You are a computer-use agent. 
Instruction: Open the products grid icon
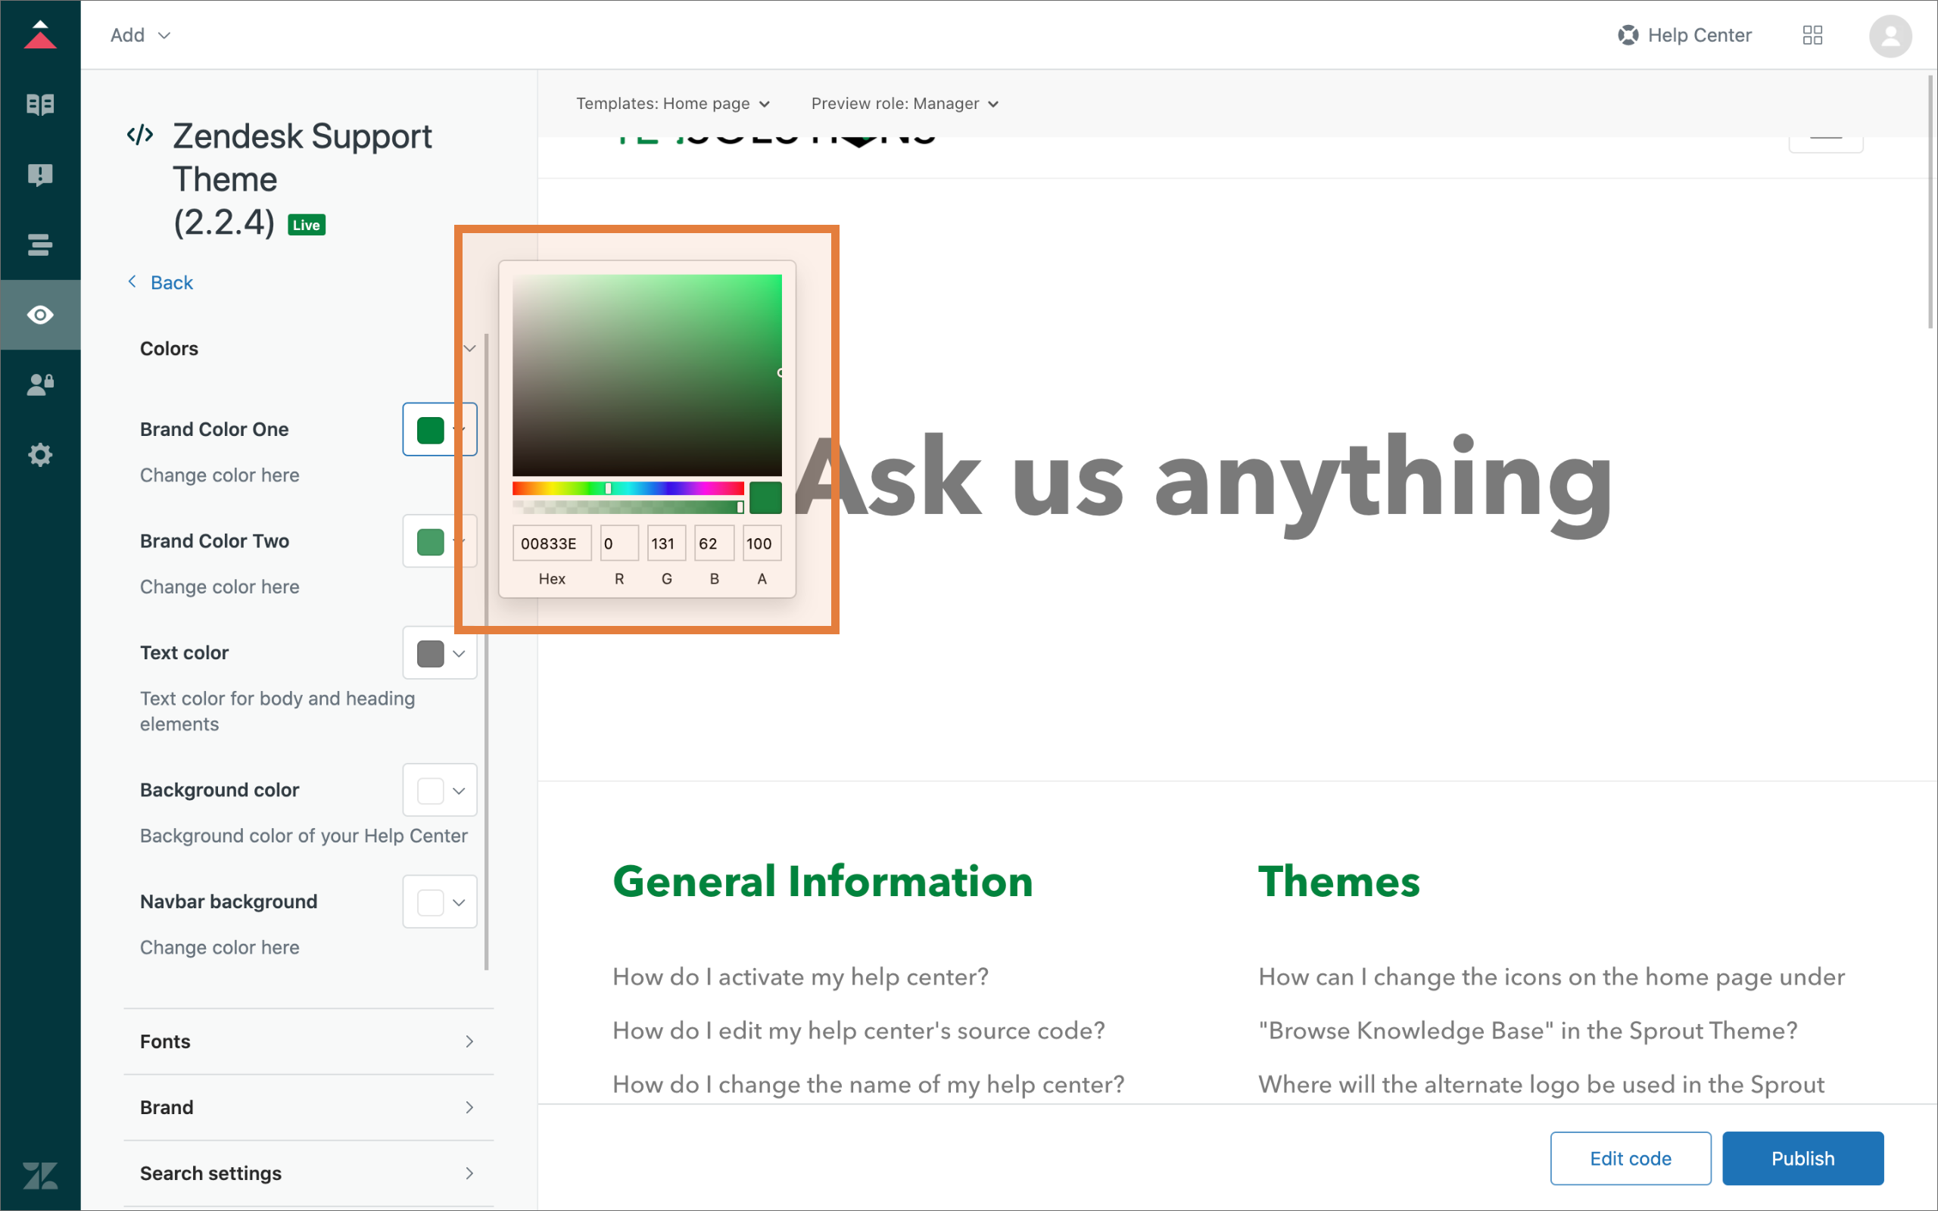coord(1812,36)
